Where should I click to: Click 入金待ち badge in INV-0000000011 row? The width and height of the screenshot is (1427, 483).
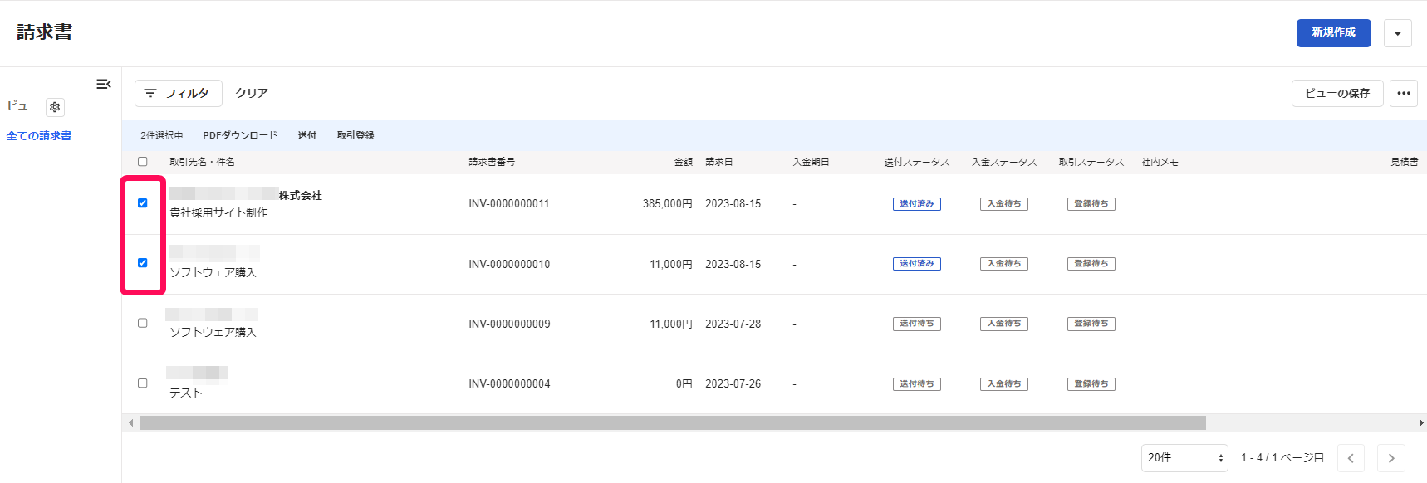(x=1004, y=204)
